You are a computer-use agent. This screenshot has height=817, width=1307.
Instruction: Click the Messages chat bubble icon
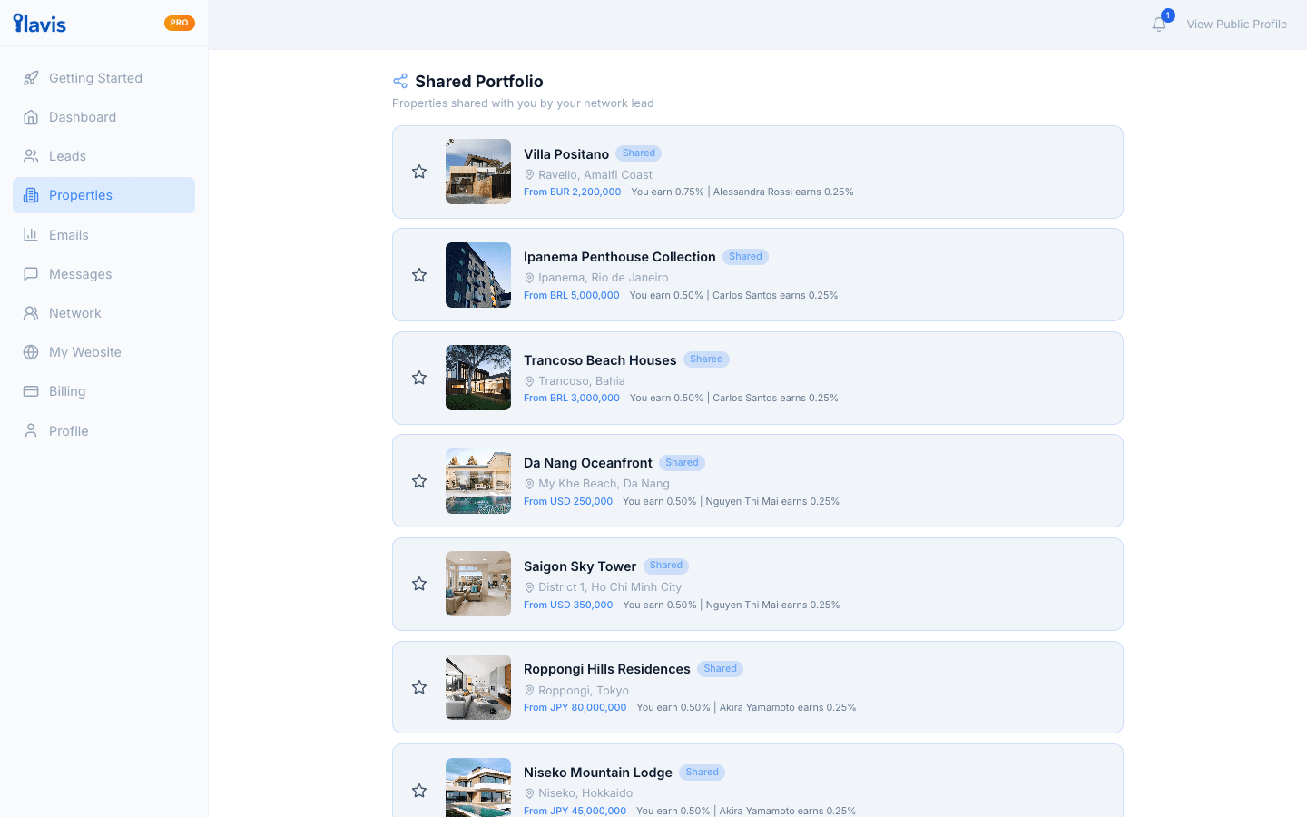coord(33,273)
